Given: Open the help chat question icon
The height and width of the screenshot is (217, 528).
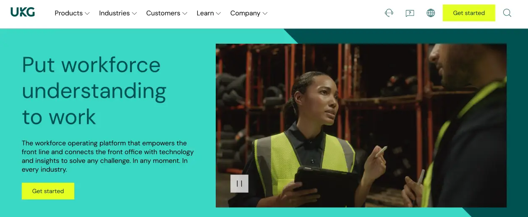Looking at the screenshot, I should (410, 13).
